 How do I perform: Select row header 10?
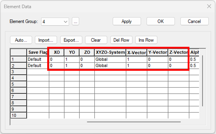tap(18, 115)
